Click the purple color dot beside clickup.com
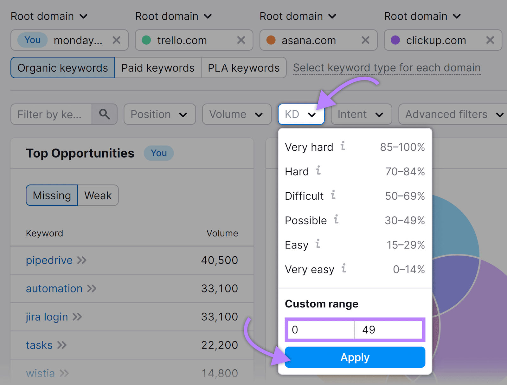 (x=395, y=40)
